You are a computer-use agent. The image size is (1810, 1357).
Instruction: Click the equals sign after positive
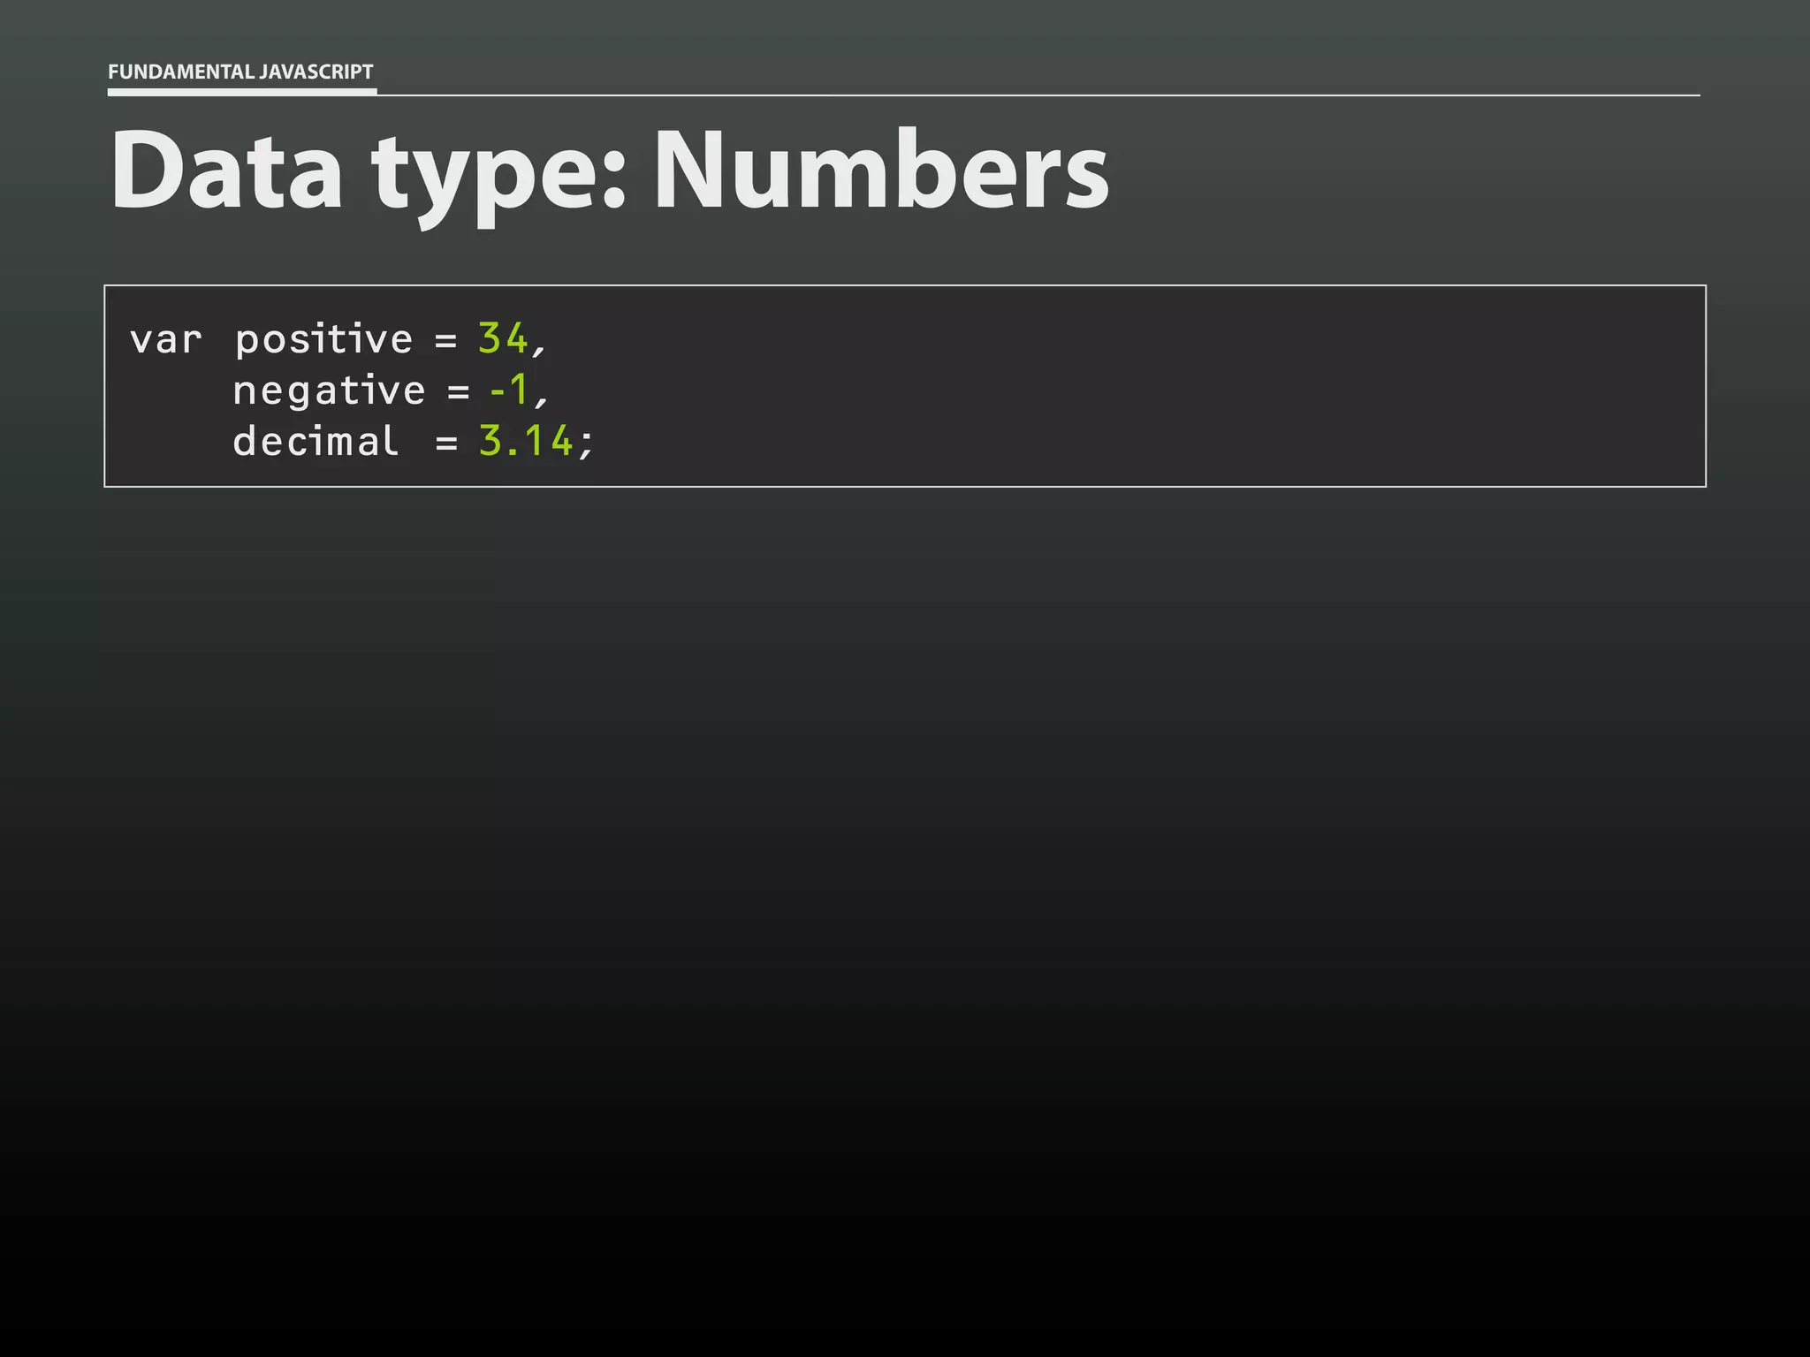[446, 341]
